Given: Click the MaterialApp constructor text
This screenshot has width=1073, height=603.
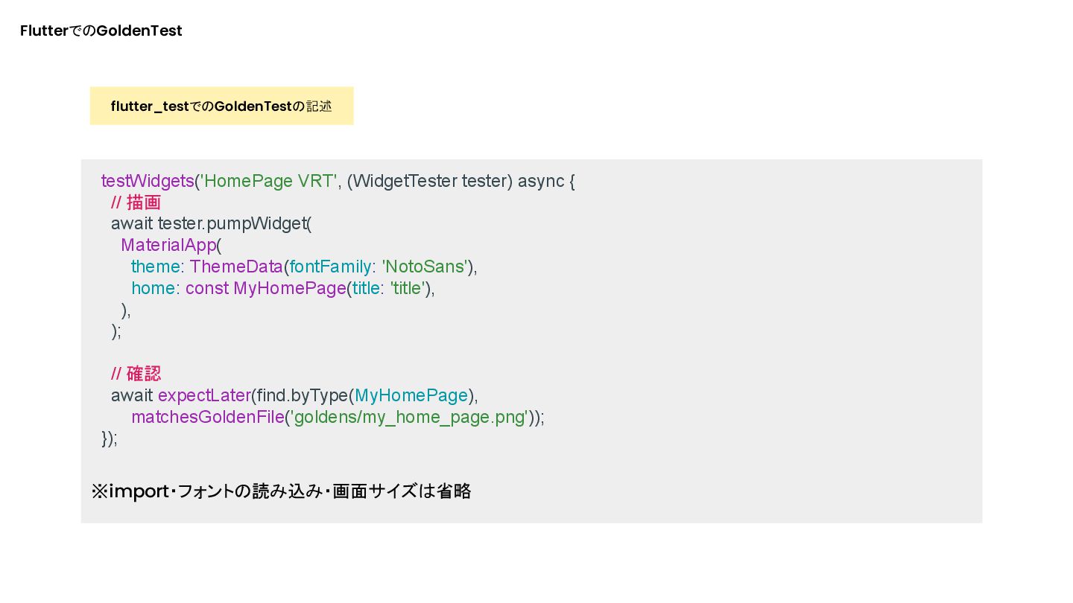Looking at the screenshot, I should (x=168, y=245).
